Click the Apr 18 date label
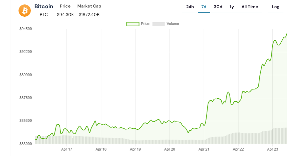This screenshot has width=305, height=156. (101, 150)
